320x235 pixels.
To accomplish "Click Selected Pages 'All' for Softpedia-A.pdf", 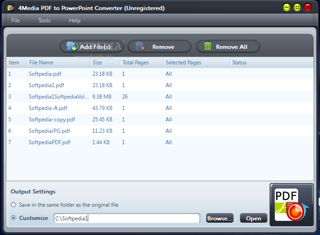I will 169,108.
